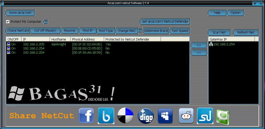This screenshot has height=129, width=265.
Task: Click Protected by Netcut Defender header
Action: pyautogui.click(x=132, y=39)
